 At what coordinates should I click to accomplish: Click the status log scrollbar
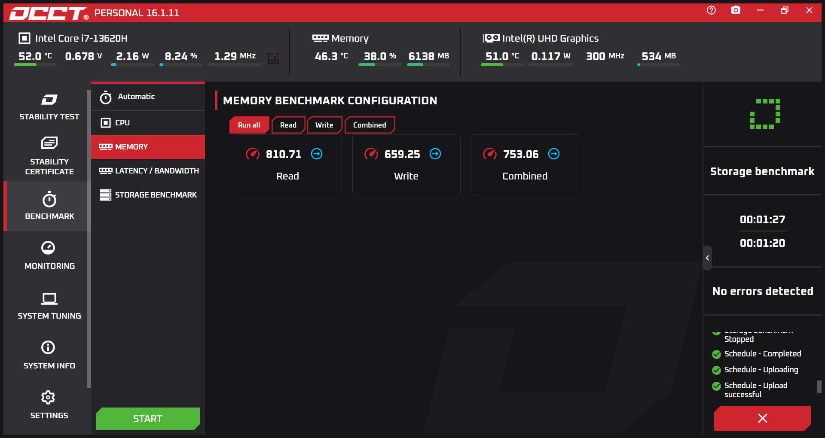[x=819, y=386]
